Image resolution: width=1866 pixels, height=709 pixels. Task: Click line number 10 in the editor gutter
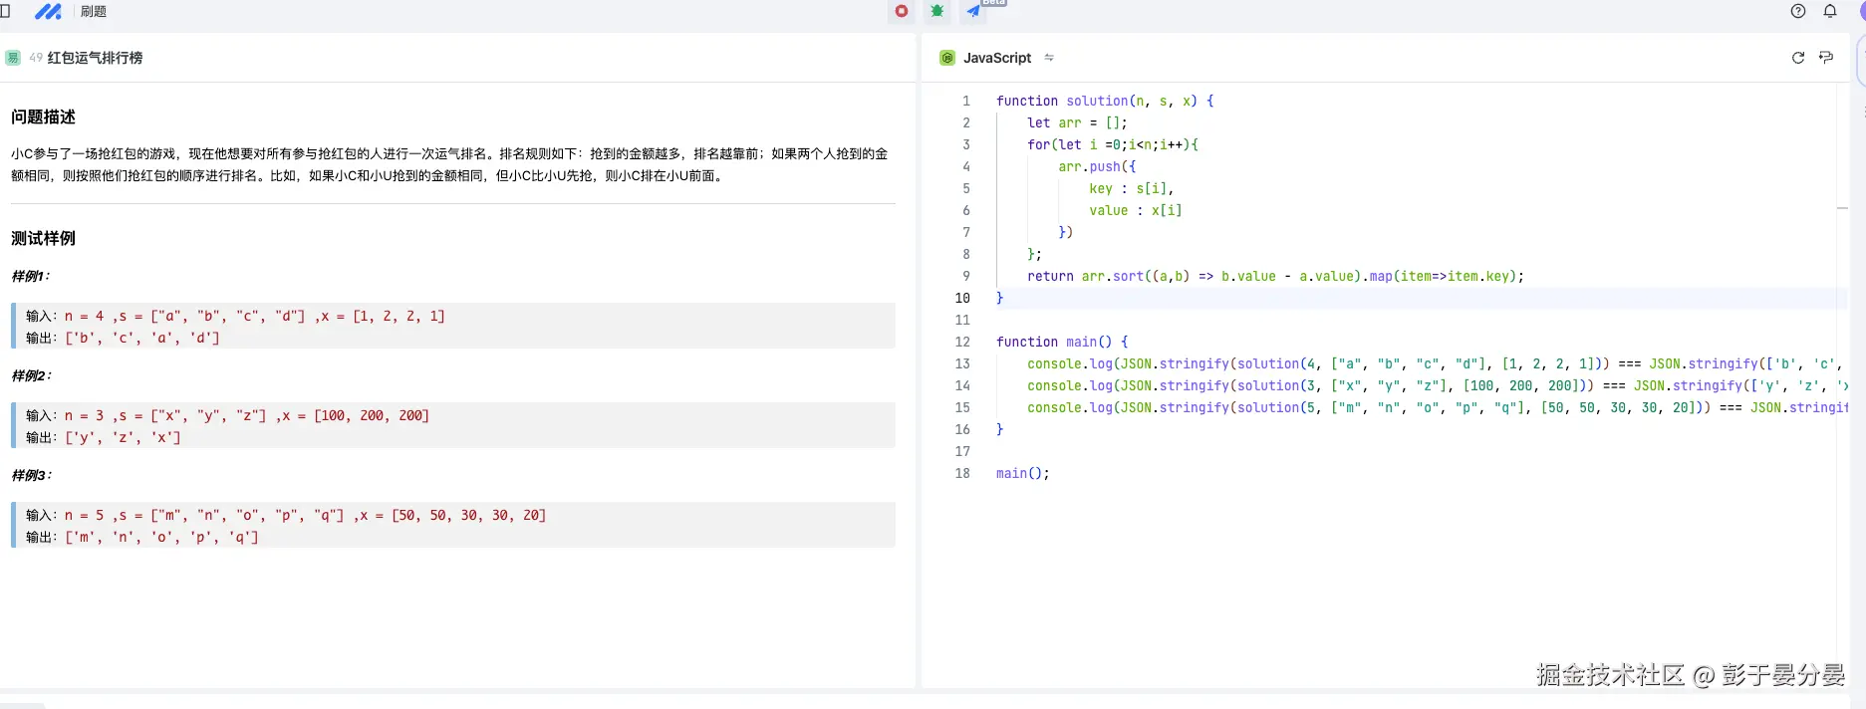point(962,298)
